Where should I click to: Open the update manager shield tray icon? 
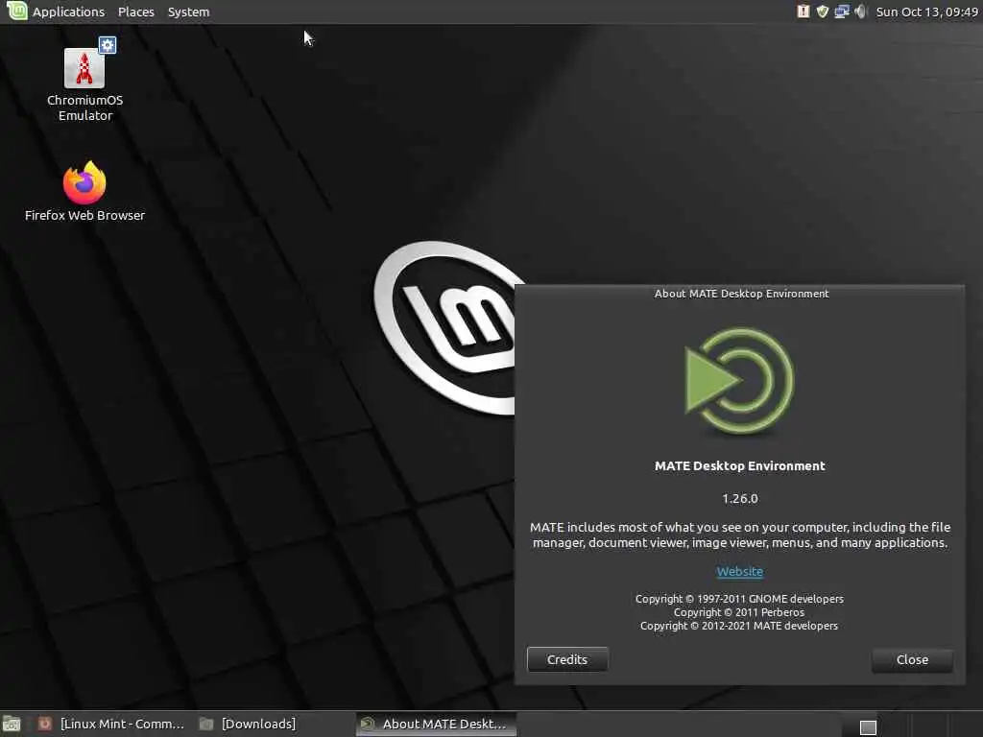823,12
